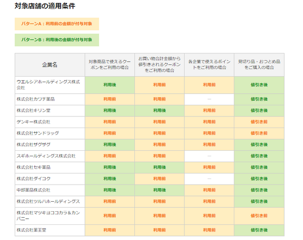
Task: Click マツキヨココカラ total-amount coupon 利用前 cell
Action: pyautogui.click(x=160, y=216)
